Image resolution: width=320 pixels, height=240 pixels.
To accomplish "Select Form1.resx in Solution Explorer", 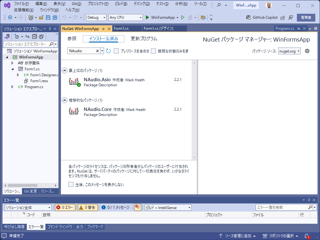I will tap(39, 81).
